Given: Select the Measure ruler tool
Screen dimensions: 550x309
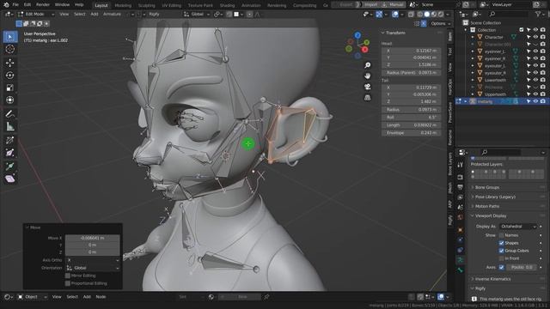Looking at the screenshot, I should click(x=10, y=126).
